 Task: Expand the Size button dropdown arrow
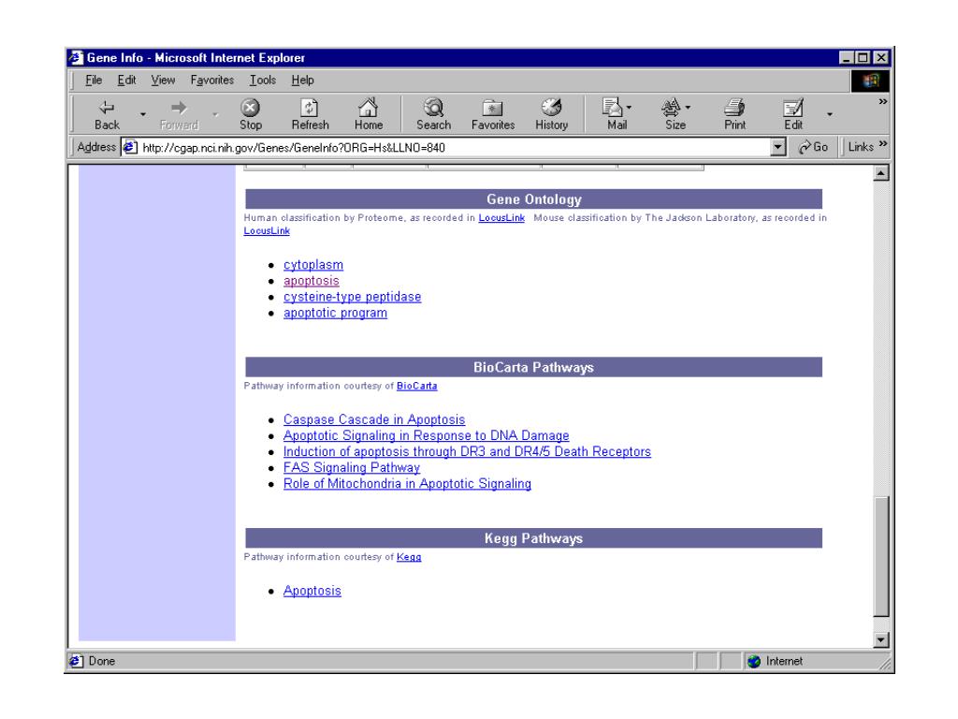688,108
